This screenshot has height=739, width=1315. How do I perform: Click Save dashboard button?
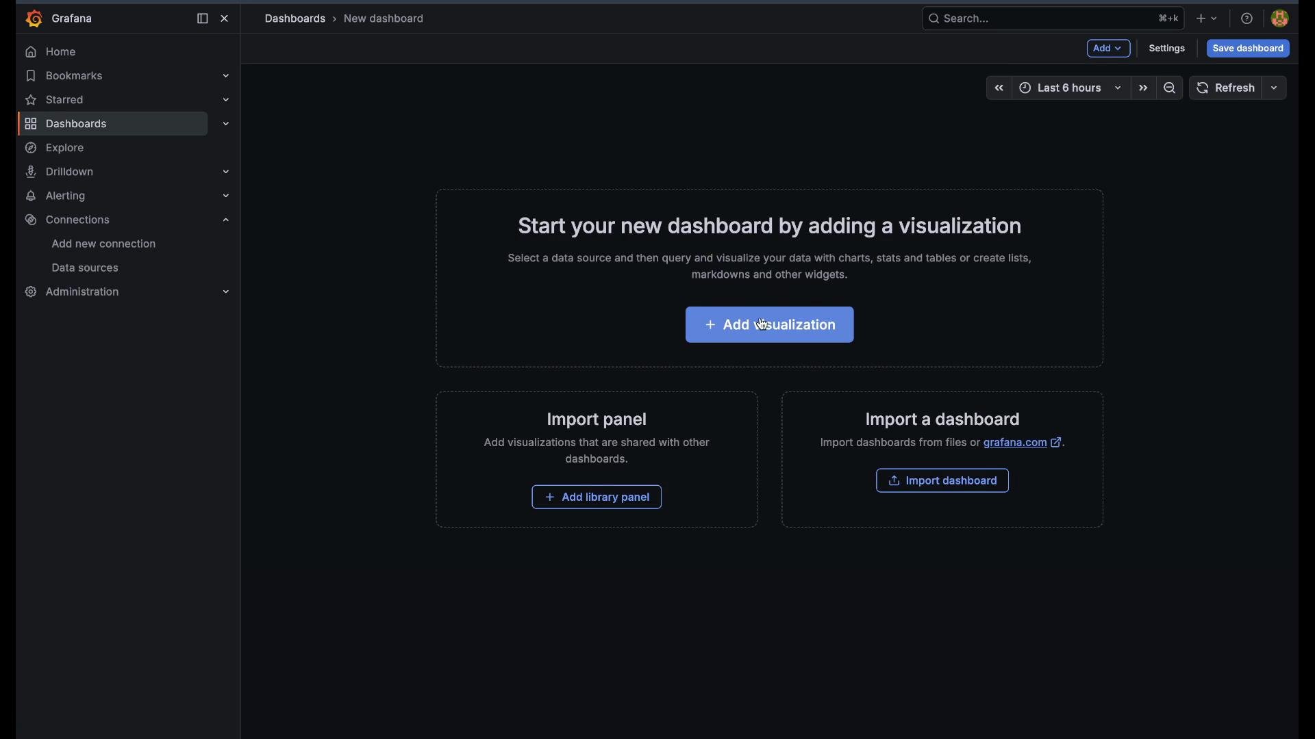point(1248,49)
